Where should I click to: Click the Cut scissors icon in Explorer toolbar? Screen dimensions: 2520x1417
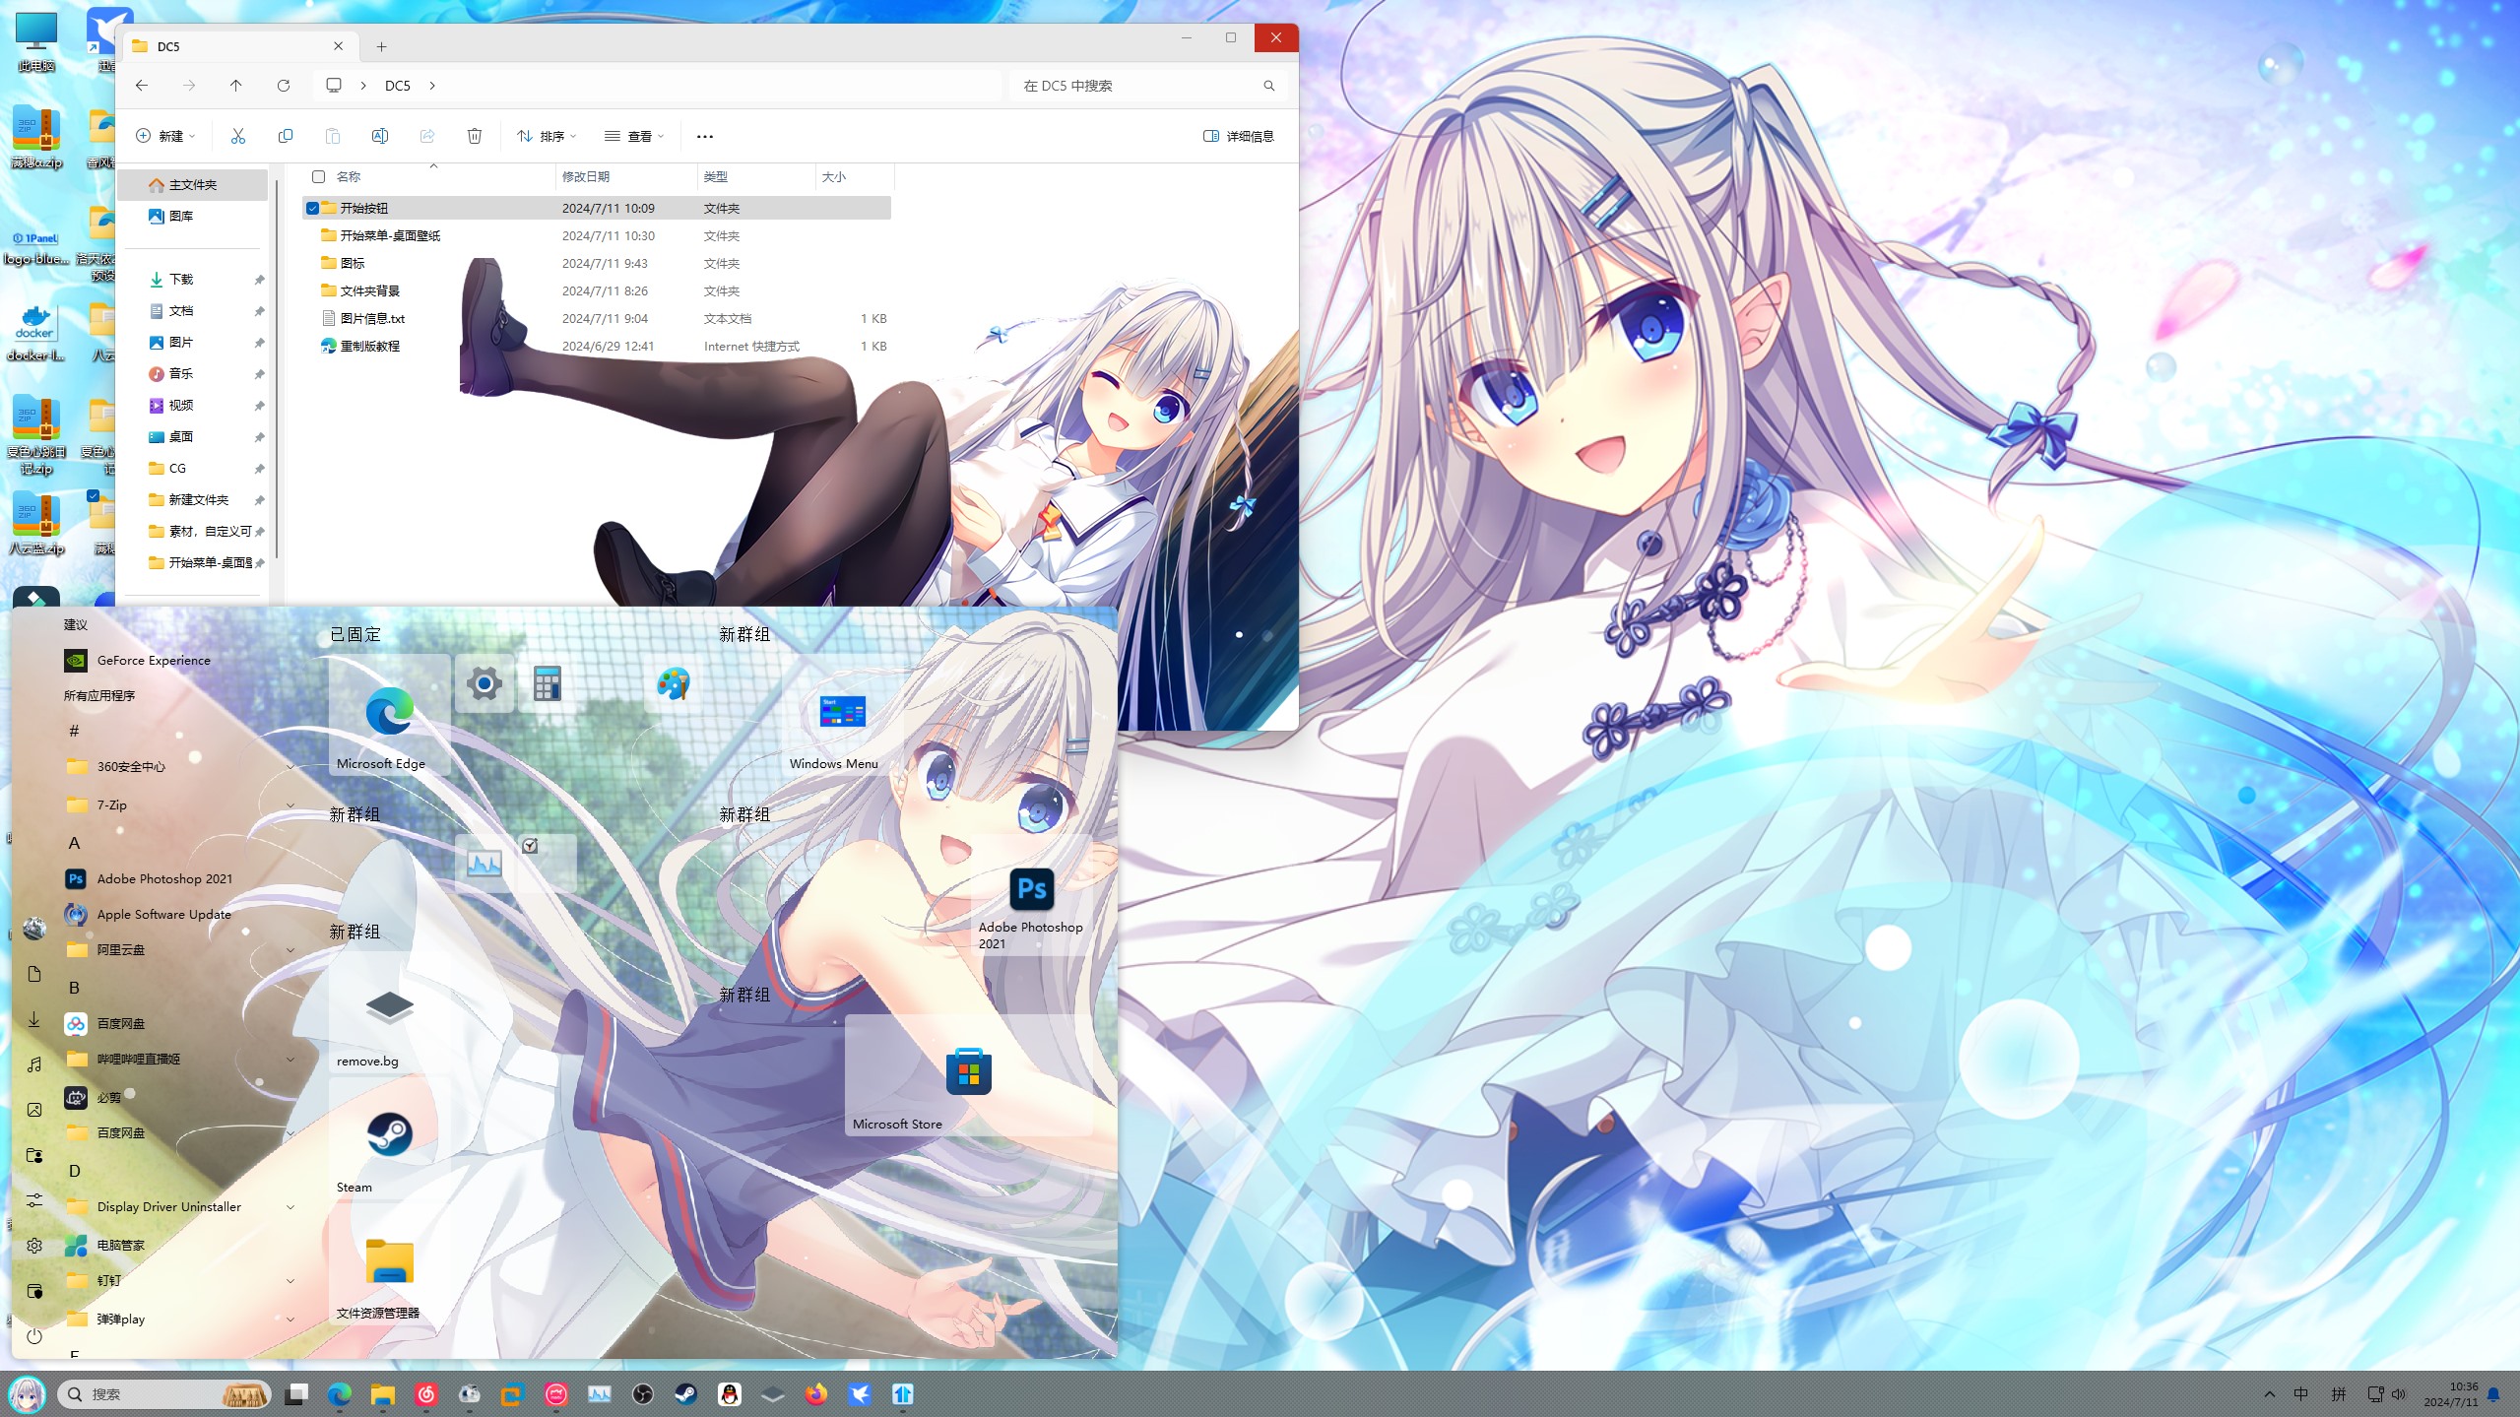click(237, 136)
